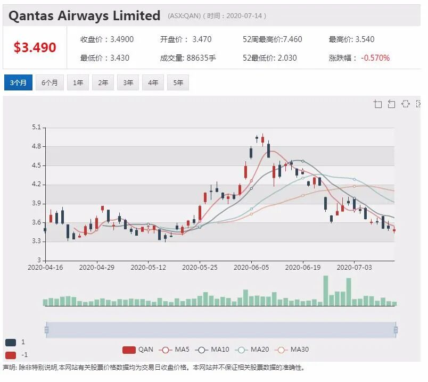Click the 收盘价：3.4900 value

tap(107, 39)
